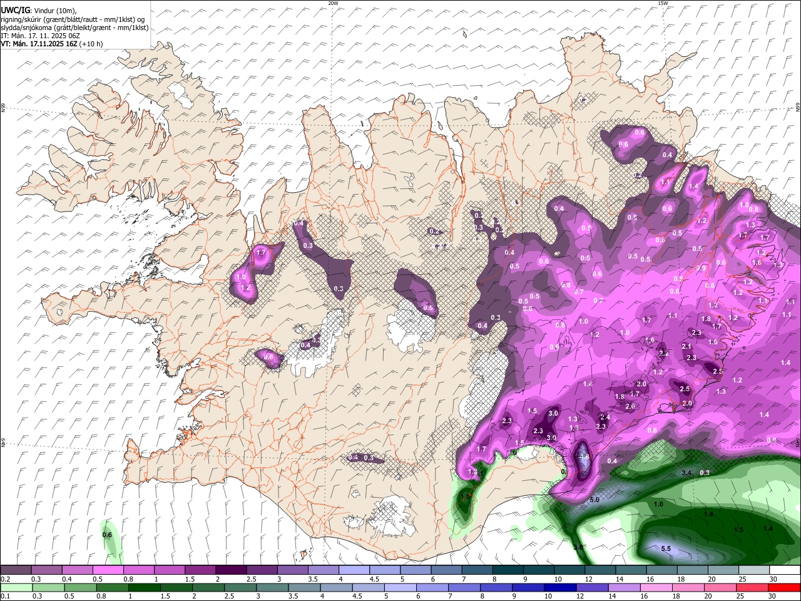Screen dimensions: 801x601
Task: Click the bright red 30 swatch on lower scale
Action: coord(784,587)
